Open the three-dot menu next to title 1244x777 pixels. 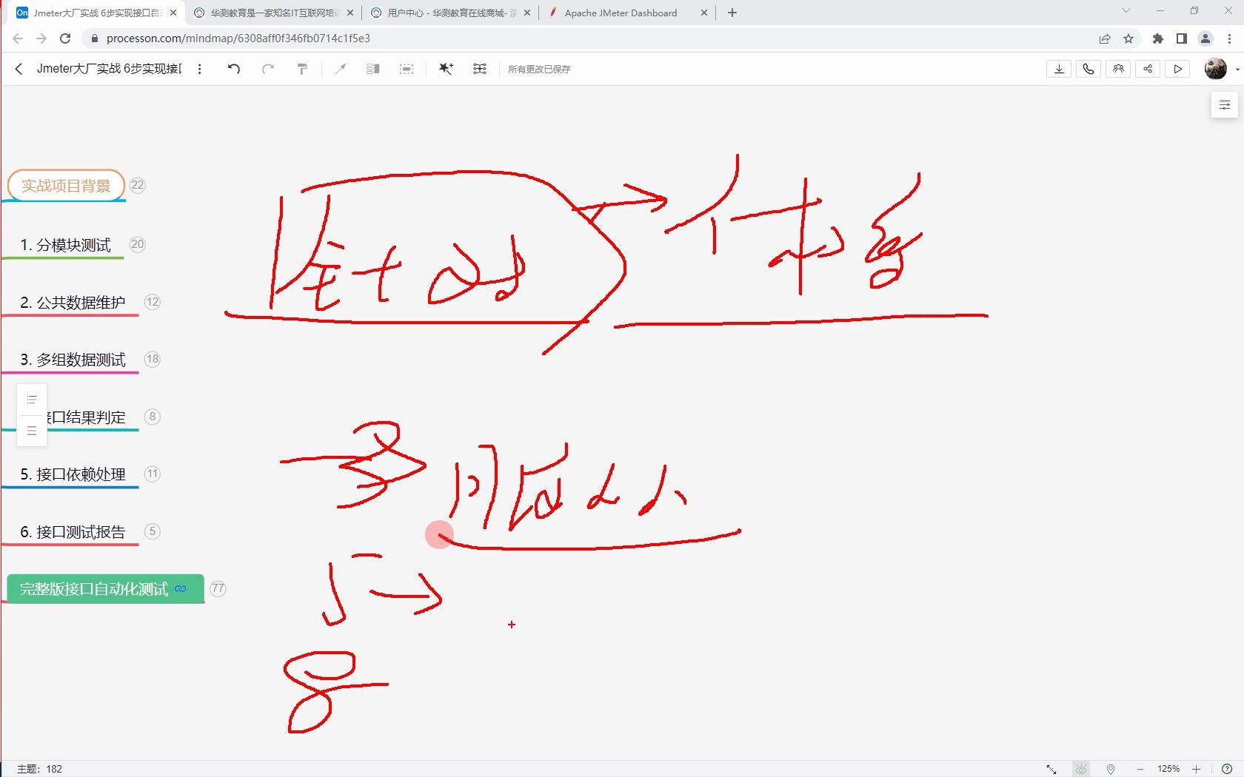199,69
